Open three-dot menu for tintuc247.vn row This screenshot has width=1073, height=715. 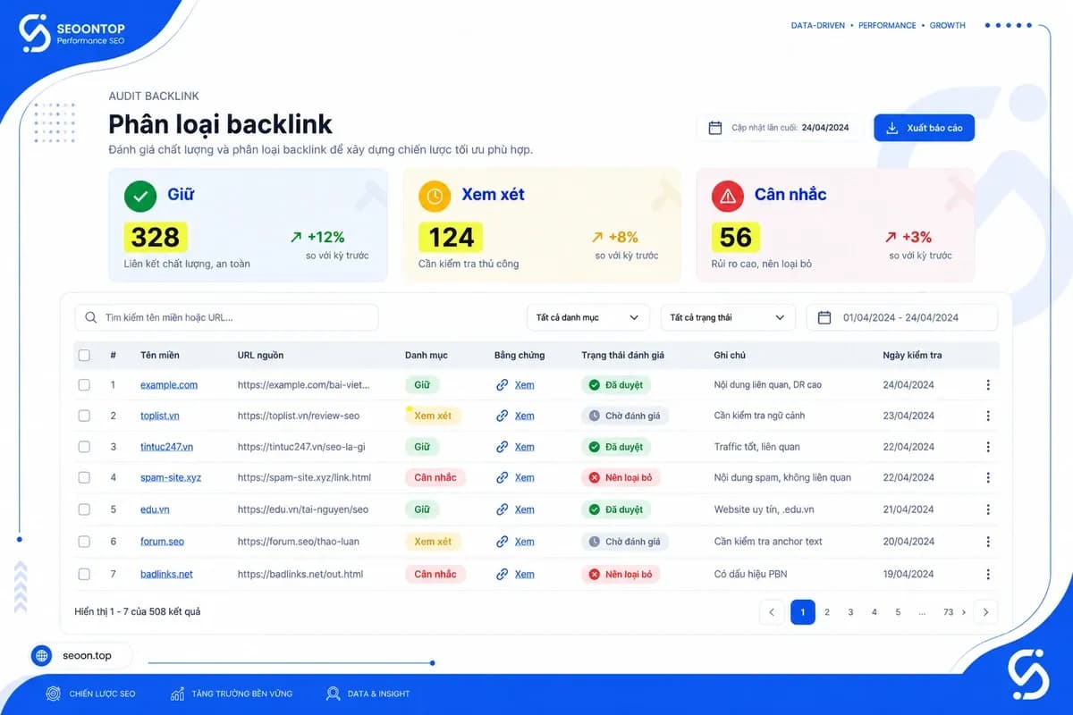[988, 447]
